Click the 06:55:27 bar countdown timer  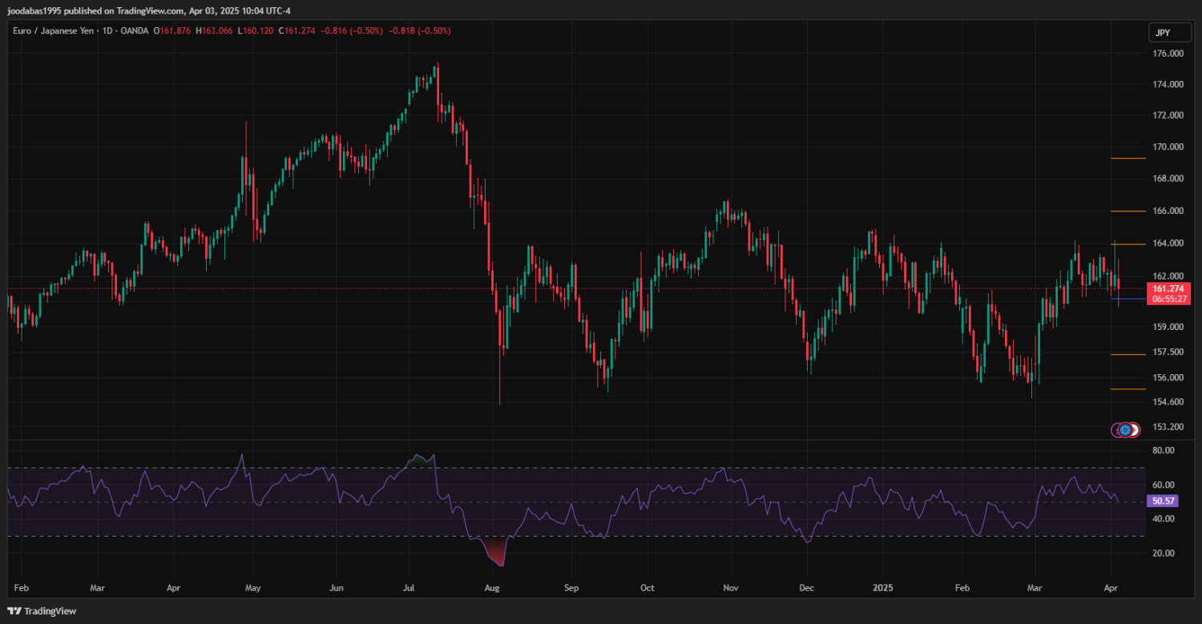(x=1167, y=299)
